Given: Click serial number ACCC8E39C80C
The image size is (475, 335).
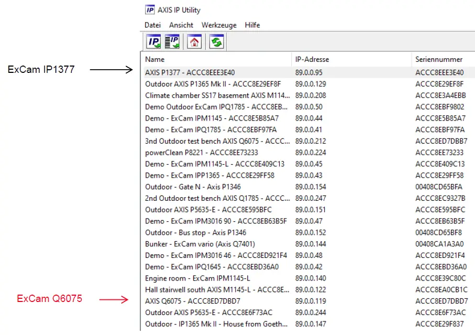Looking at the screenshot, I should (440, 278).
